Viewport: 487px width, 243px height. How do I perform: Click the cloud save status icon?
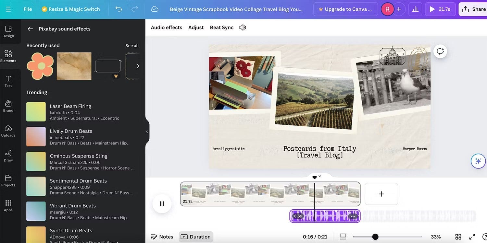[x=155, y=9]
